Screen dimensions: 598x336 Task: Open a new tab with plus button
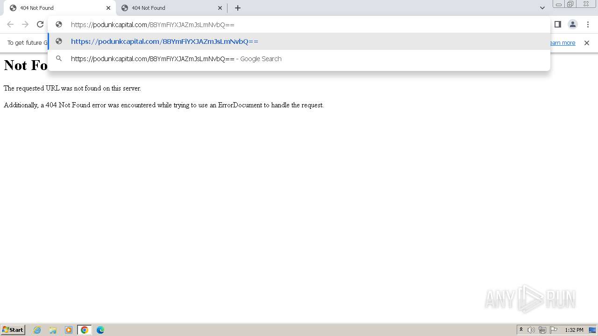tap(238, 8)
